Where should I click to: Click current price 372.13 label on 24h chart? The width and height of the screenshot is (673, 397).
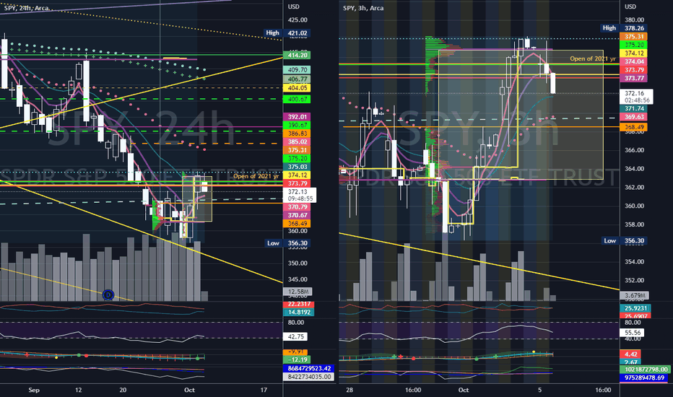coord(300,195)
